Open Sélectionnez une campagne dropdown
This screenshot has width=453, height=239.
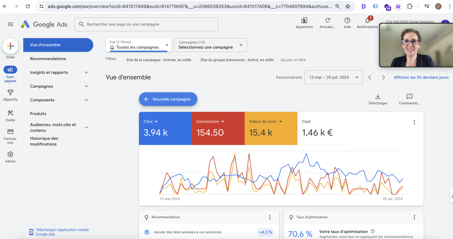pos(210,45)
